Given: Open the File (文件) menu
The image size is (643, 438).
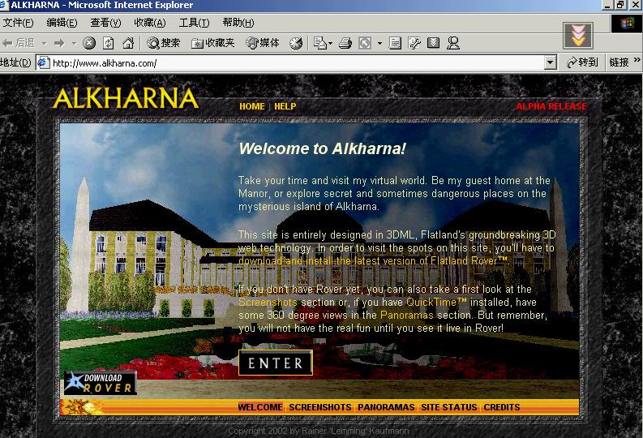Looking at the screenshot, I should tap(18, 23).
